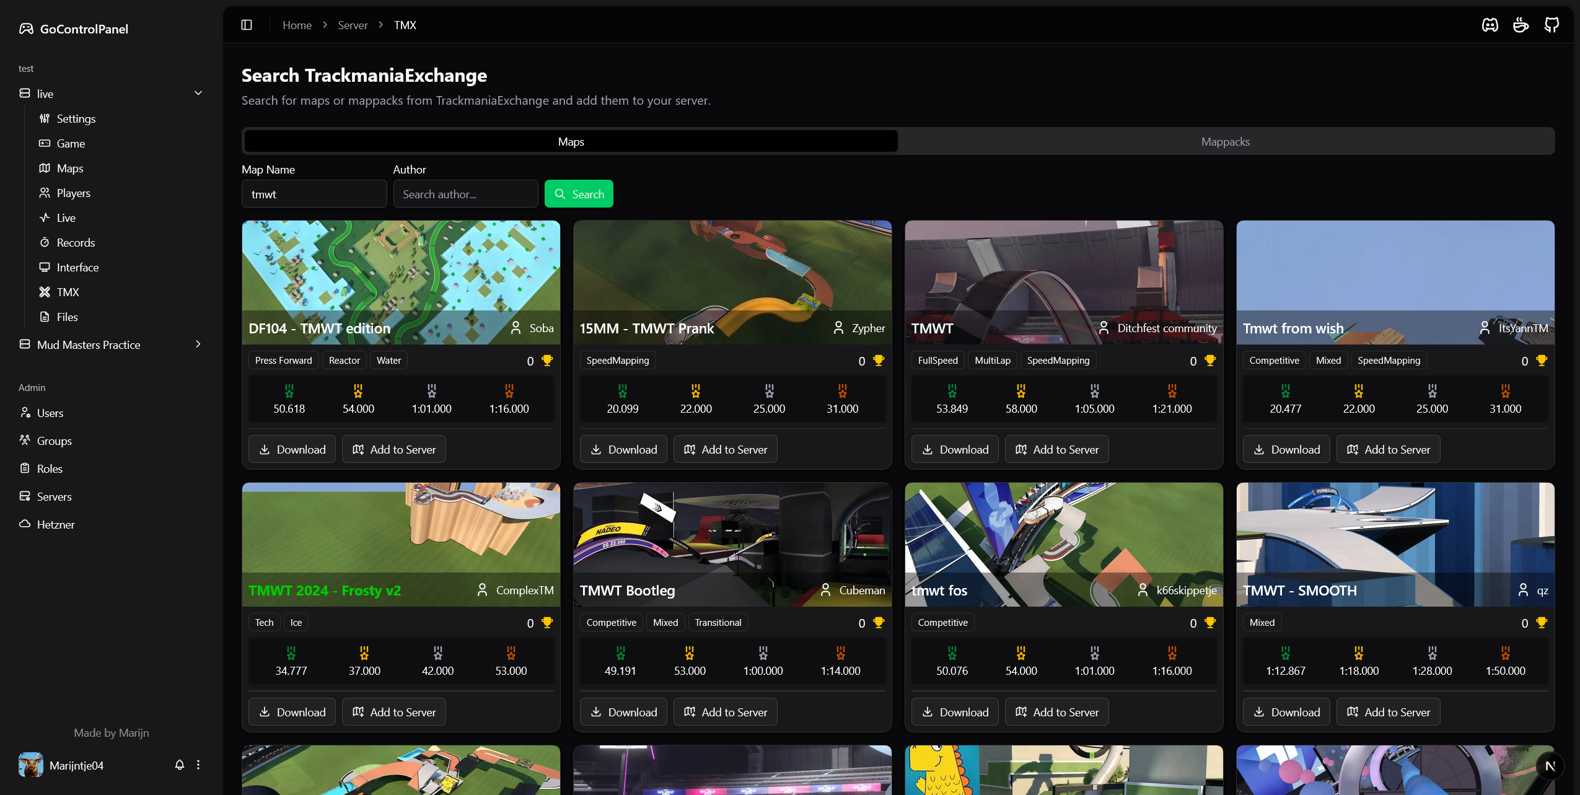Open the Discord icon link

(1490, 25)
